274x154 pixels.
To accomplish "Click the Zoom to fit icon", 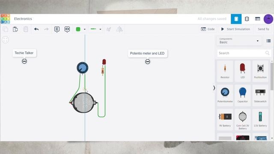I will (x=6, y=40).
